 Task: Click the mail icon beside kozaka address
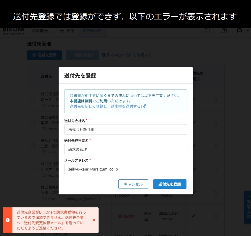[44, 175]
